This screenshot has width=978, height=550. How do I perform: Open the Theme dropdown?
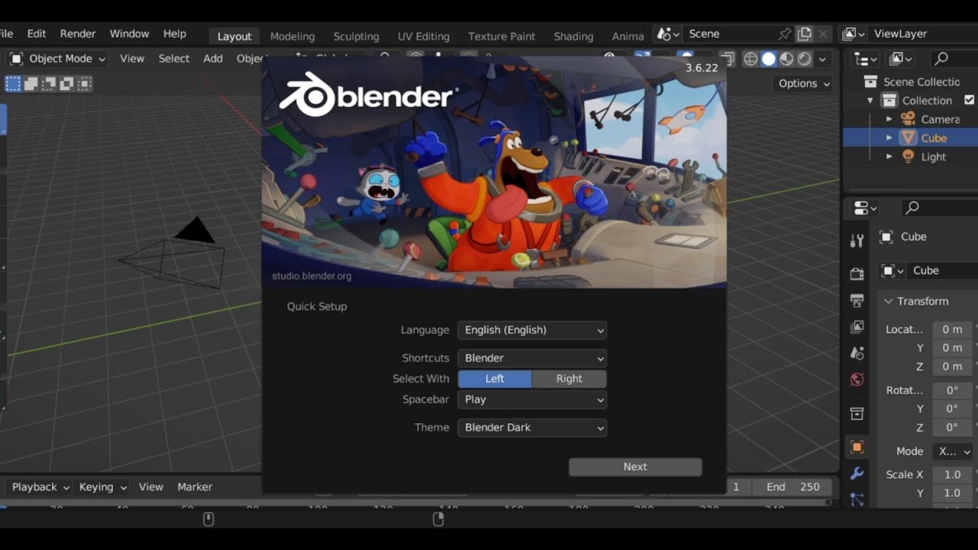coord(532,427)
